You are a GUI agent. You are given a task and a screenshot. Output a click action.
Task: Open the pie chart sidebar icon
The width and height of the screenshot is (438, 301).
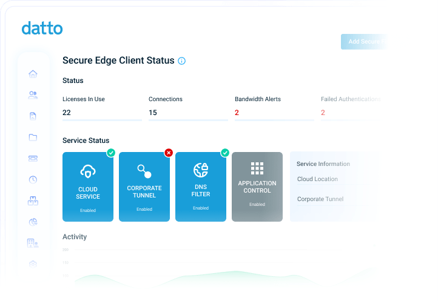tap(33, 222)
